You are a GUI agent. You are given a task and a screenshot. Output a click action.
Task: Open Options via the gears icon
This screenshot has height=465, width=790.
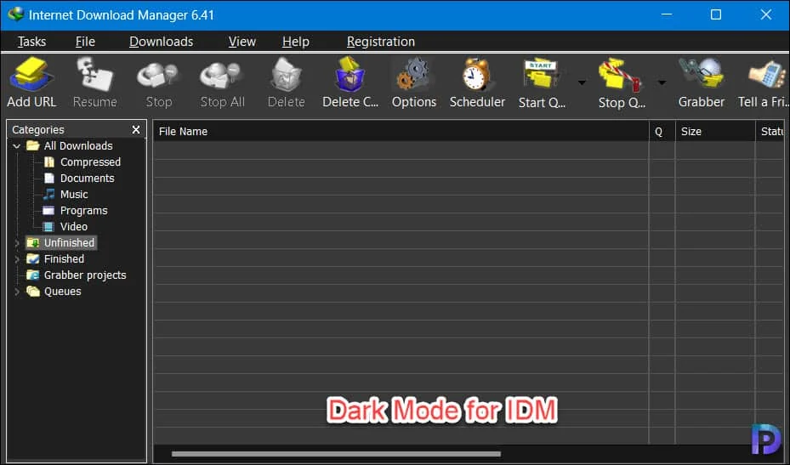point(413,75)
